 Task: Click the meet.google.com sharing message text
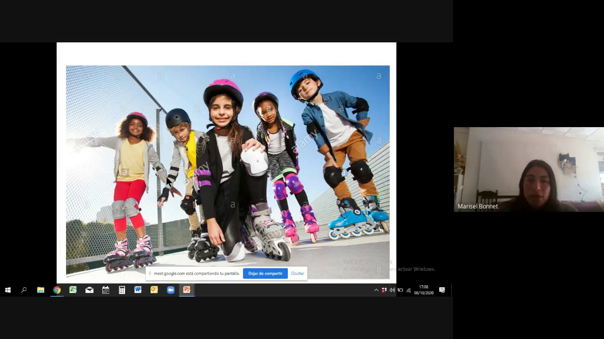196,274
